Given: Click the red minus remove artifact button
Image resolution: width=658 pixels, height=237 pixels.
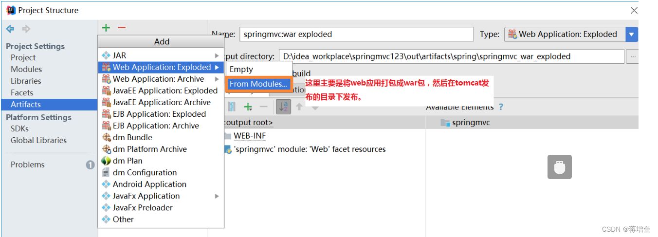Looking at the screenshot, I should point(122,28).
